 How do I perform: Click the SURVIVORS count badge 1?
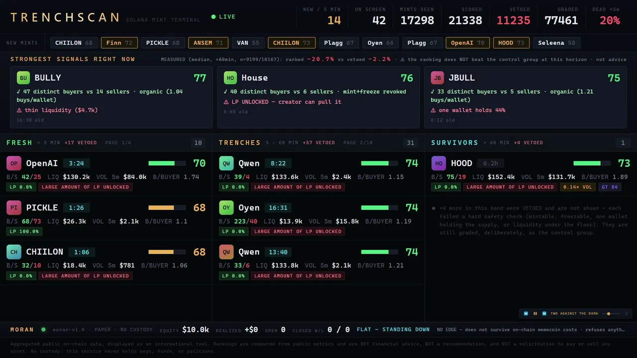[623, 143]
